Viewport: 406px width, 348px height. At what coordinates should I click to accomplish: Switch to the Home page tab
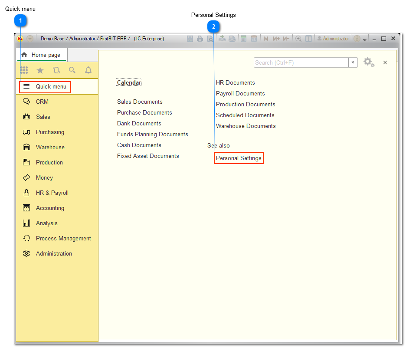[x=42, y=55]
